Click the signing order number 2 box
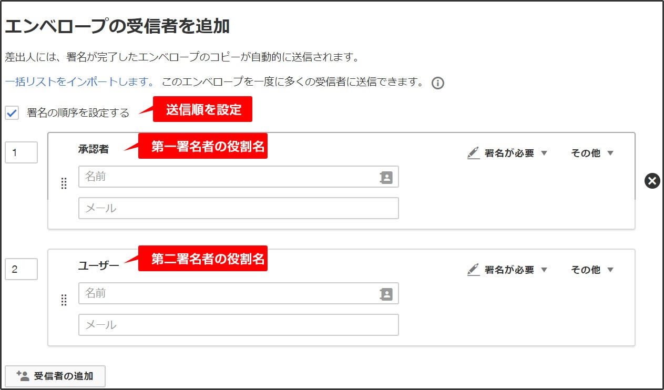 coord(21,269)
